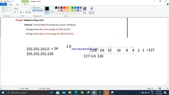
Task: Click the Type here to search box
Action: 27,93
